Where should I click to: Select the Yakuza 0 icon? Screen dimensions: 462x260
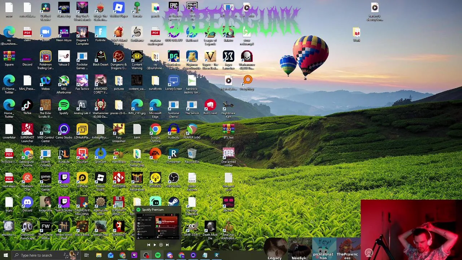click(x=64, y=59)
